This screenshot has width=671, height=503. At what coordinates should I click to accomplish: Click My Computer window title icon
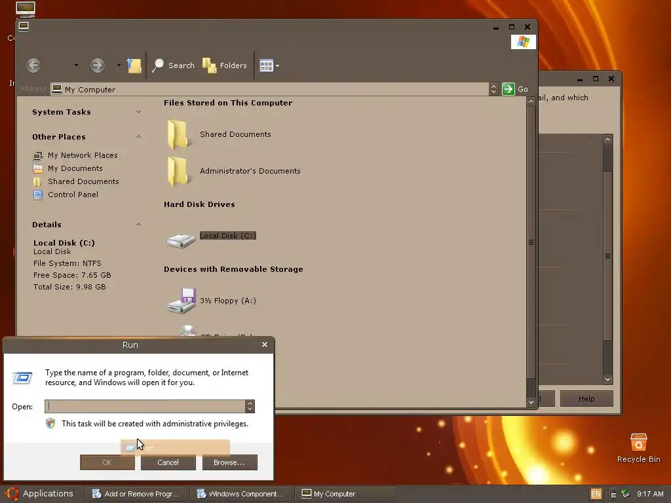tap(24, 26)
